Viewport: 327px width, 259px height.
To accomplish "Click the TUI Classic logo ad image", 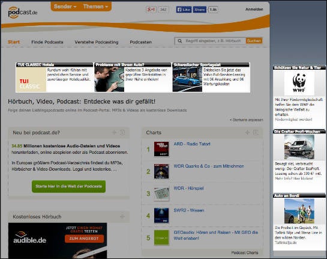I will tap(31, 79).
